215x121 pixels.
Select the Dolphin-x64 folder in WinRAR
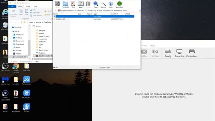pyautogui.click(x=59, y=19)
